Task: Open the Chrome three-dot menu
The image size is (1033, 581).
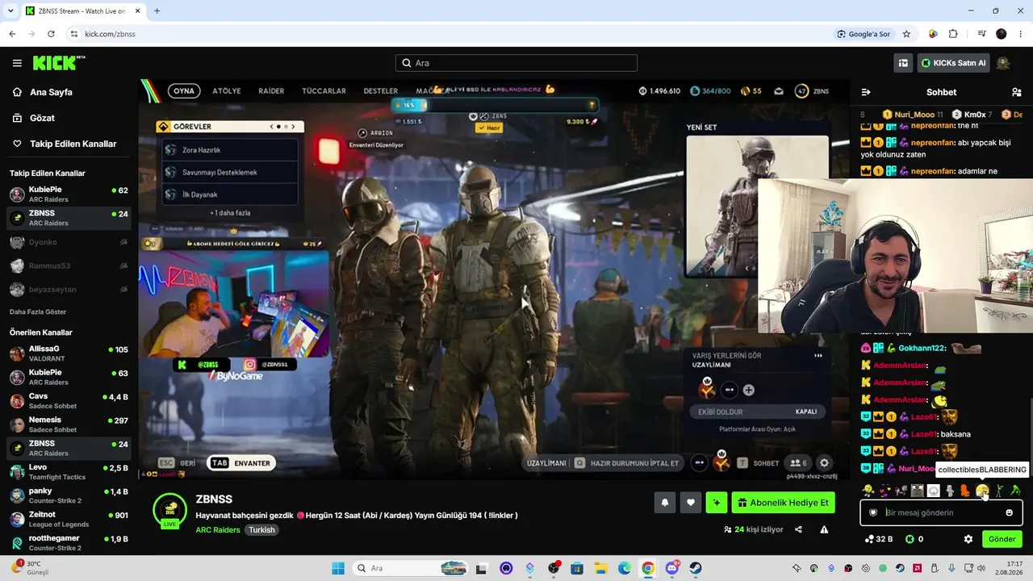Action: (1021, 34)
